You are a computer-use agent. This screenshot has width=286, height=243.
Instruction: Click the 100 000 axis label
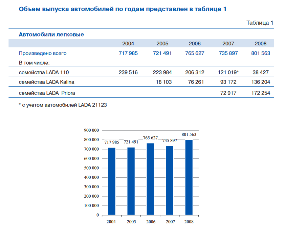[91, 205]
